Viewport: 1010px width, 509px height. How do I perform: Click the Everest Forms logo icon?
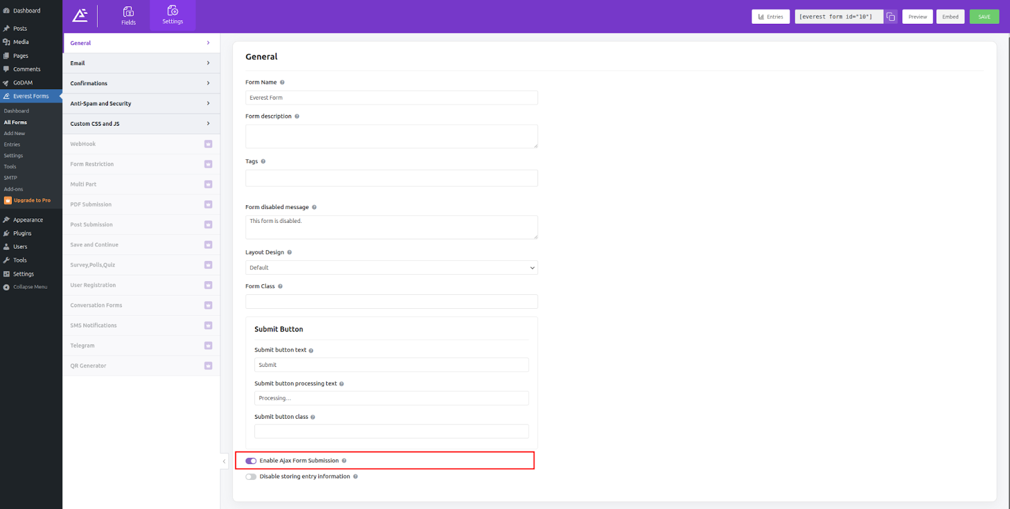[80, 16]
